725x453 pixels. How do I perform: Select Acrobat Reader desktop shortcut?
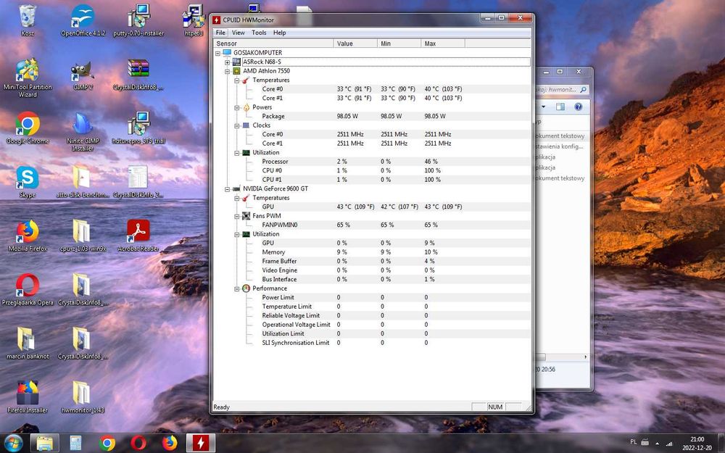pos(138,236)
